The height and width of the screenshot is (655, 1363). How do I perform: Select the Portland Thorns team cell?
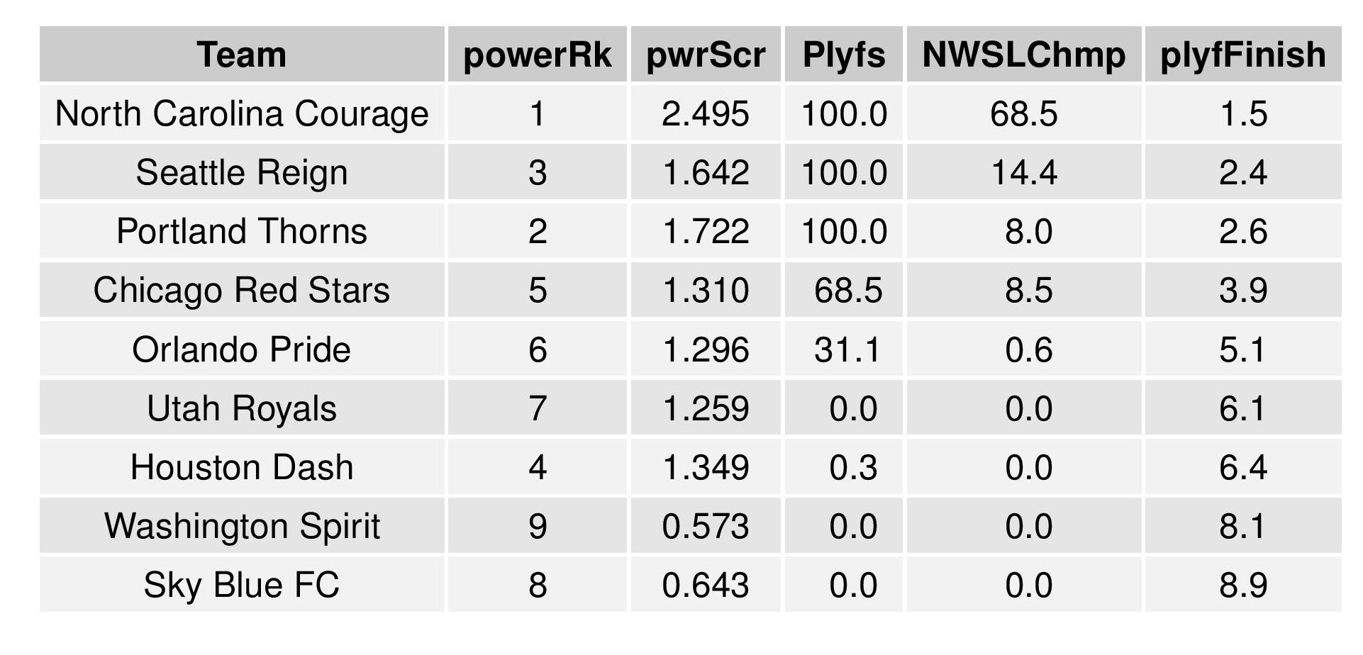[242, 231]
